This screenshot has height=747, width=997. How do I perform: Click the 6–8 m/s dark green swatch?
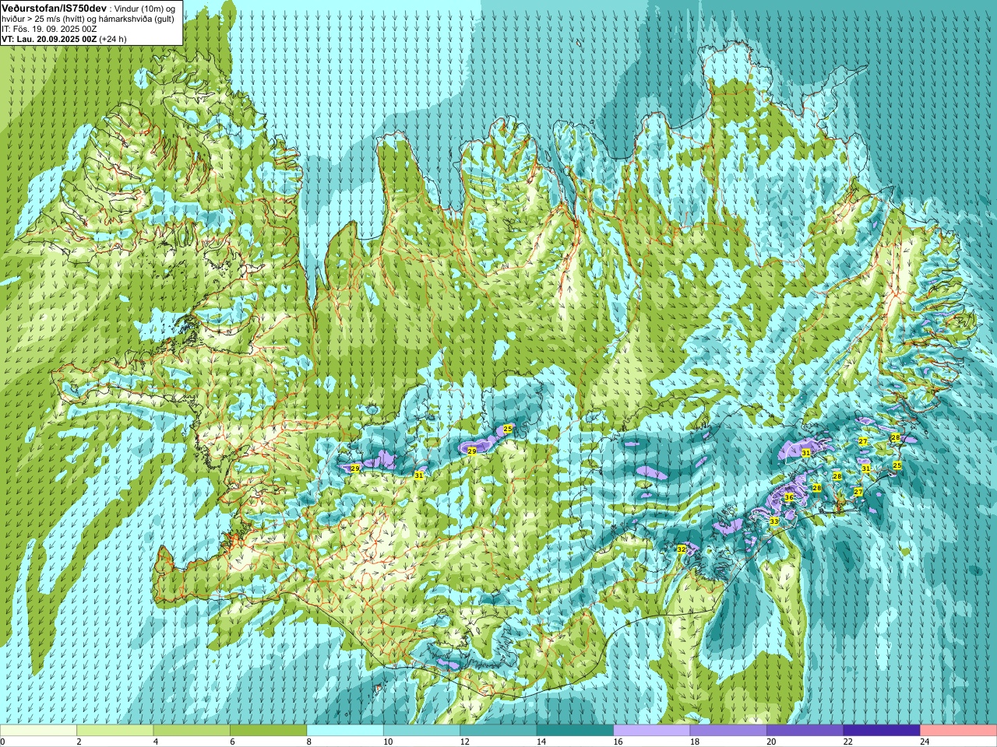[268, 730]
